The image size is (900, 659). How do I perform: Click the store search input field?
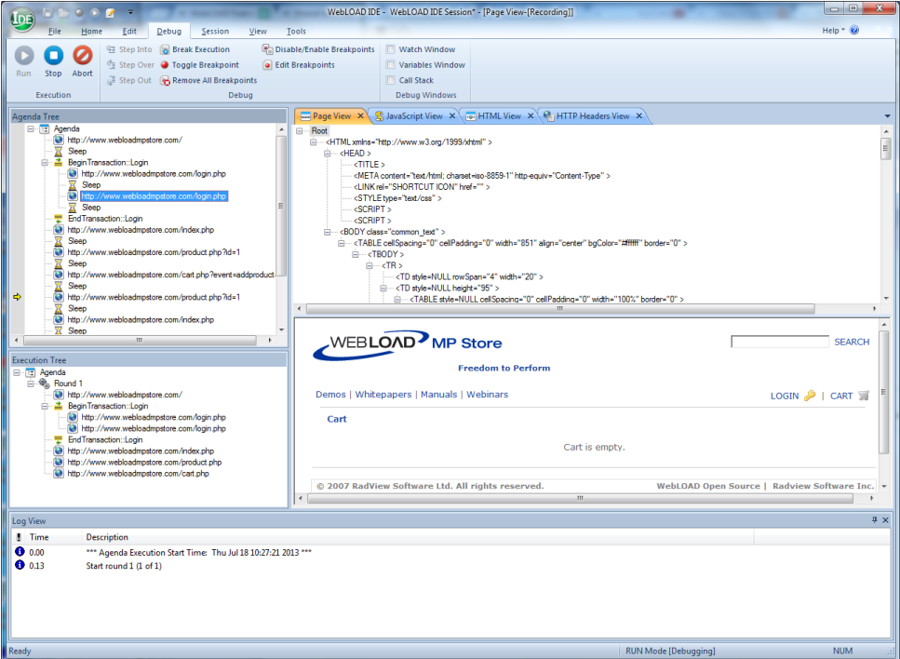point(779,342)
